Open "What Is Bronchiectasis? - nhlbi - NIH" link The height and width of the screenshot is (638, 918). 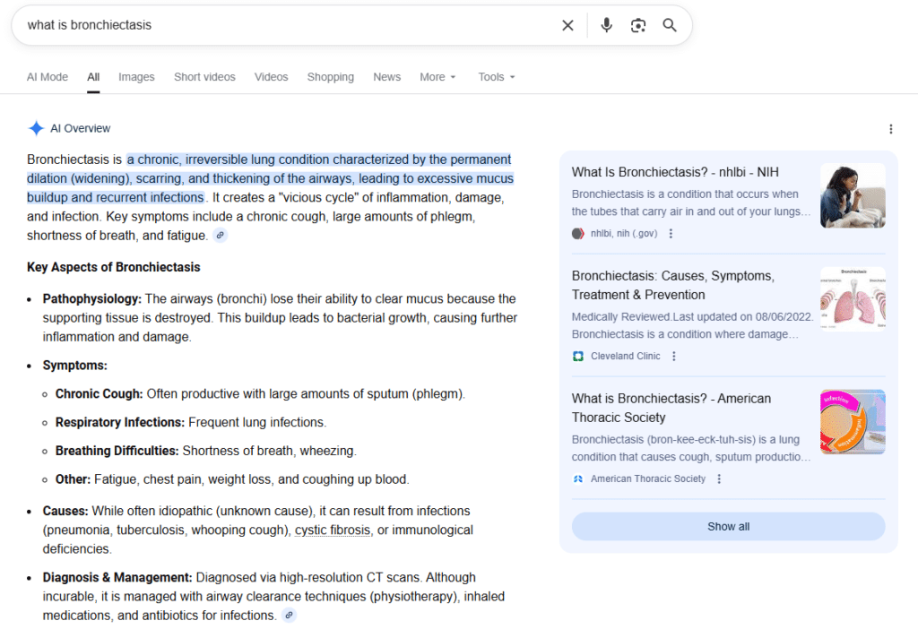pyautogui.click(x=675, y=172)
